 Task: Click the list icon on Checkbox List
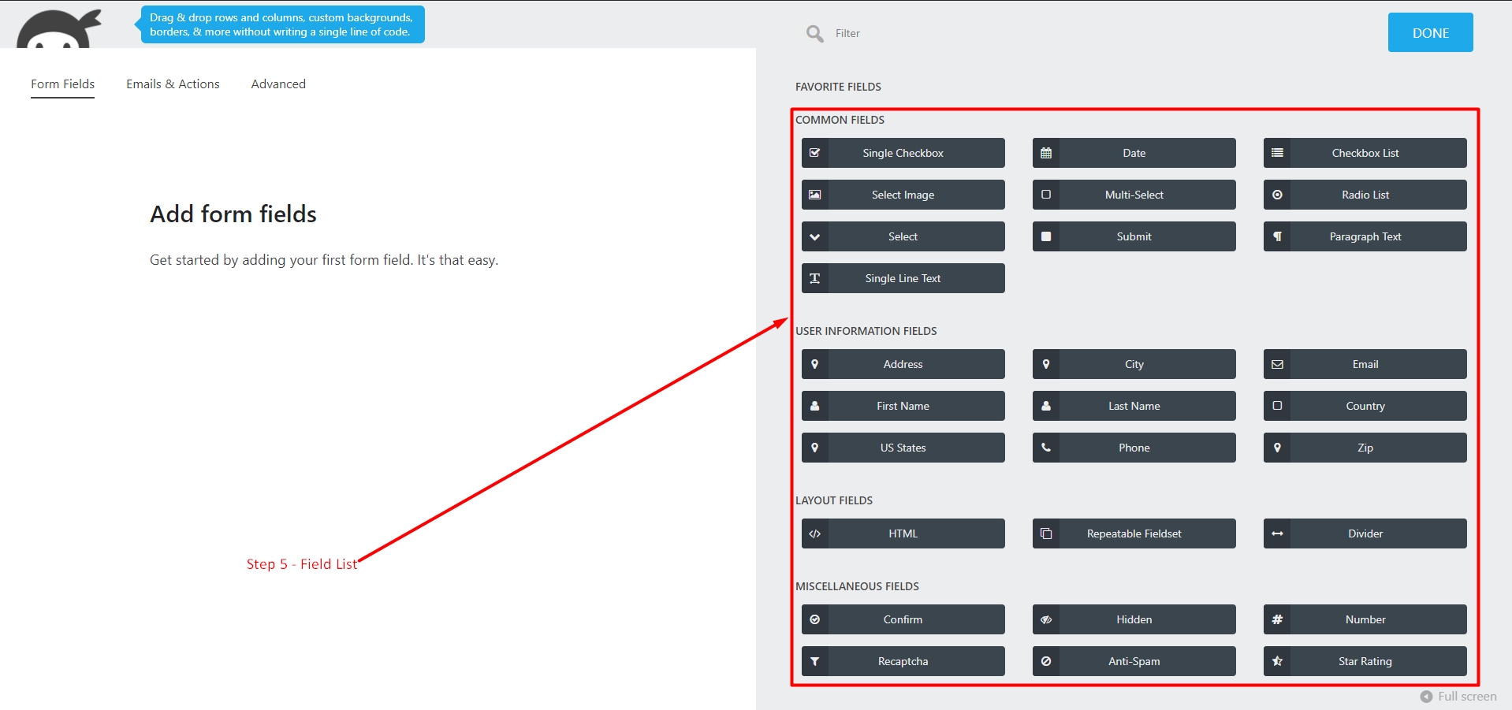(x=1277, y=153)
